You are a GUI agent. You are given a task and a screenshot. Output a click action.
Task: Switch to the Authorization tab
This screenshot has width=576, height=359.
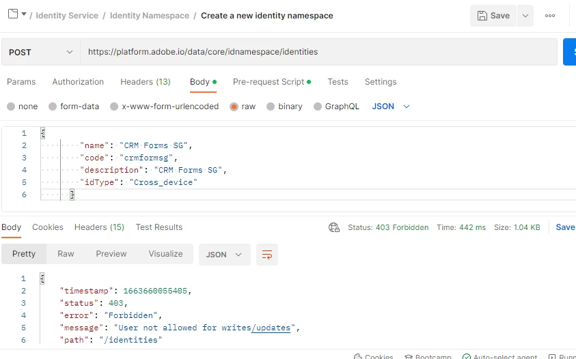78,82
